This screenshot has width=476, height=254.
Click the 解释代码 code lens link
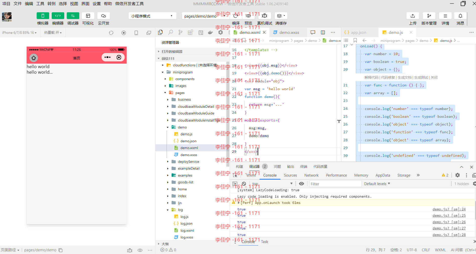371,77
